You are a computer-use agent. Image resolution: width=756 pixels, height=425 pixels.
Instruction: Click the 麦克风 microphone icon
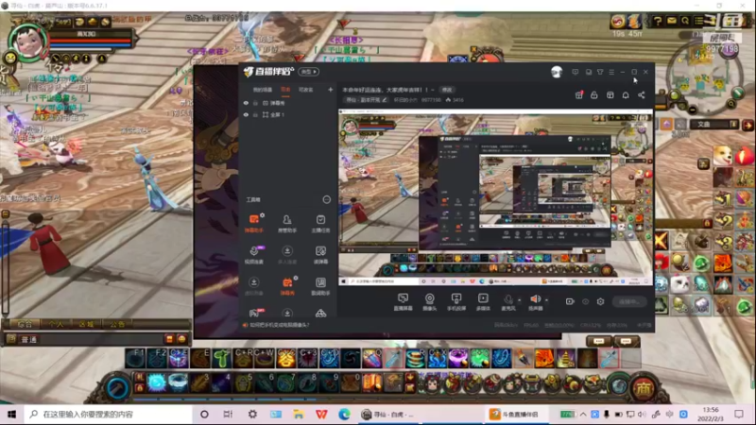click(507, 299)
